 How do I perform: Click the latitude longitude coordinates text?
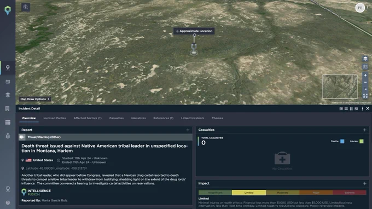tap(56, 169)
